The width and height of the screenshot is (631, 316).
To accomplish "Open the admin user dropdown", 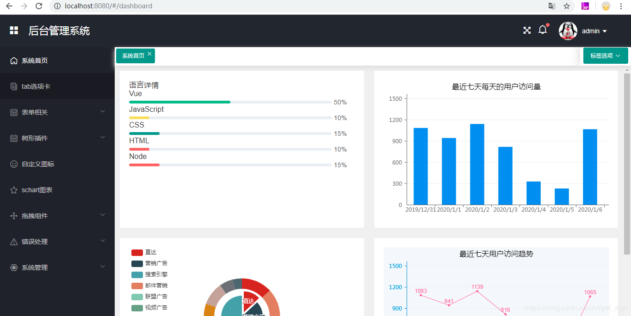I will 594,31.
